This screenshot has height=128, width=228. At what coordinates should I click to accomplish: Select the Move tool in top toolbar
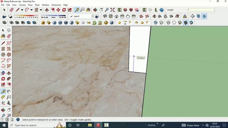pyautogui.click(x=58, y=10)
